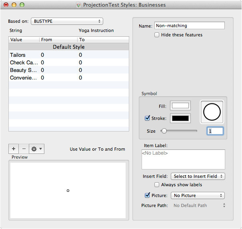Image resolution: width=242 pixels, height=229 pixels.
Task: Open the Select to Insert Field dropdown
Action: [x=198, y=176]
